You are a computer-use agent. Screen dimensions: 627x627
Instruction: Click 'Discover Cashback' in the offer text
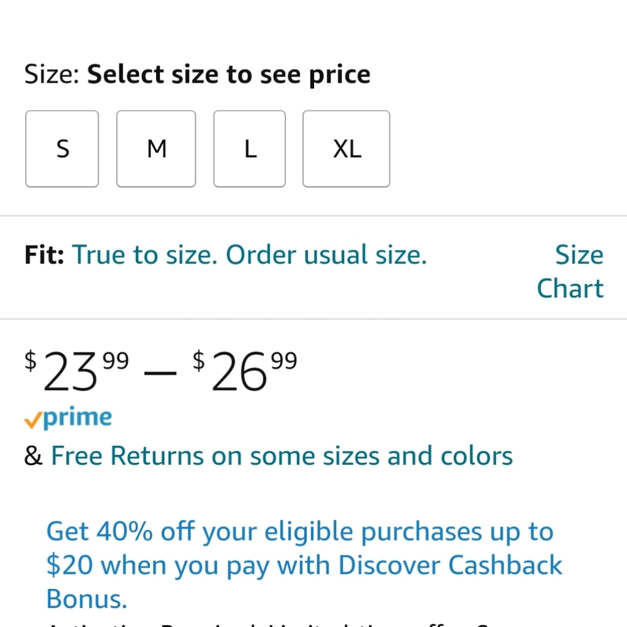coord(450,565)
